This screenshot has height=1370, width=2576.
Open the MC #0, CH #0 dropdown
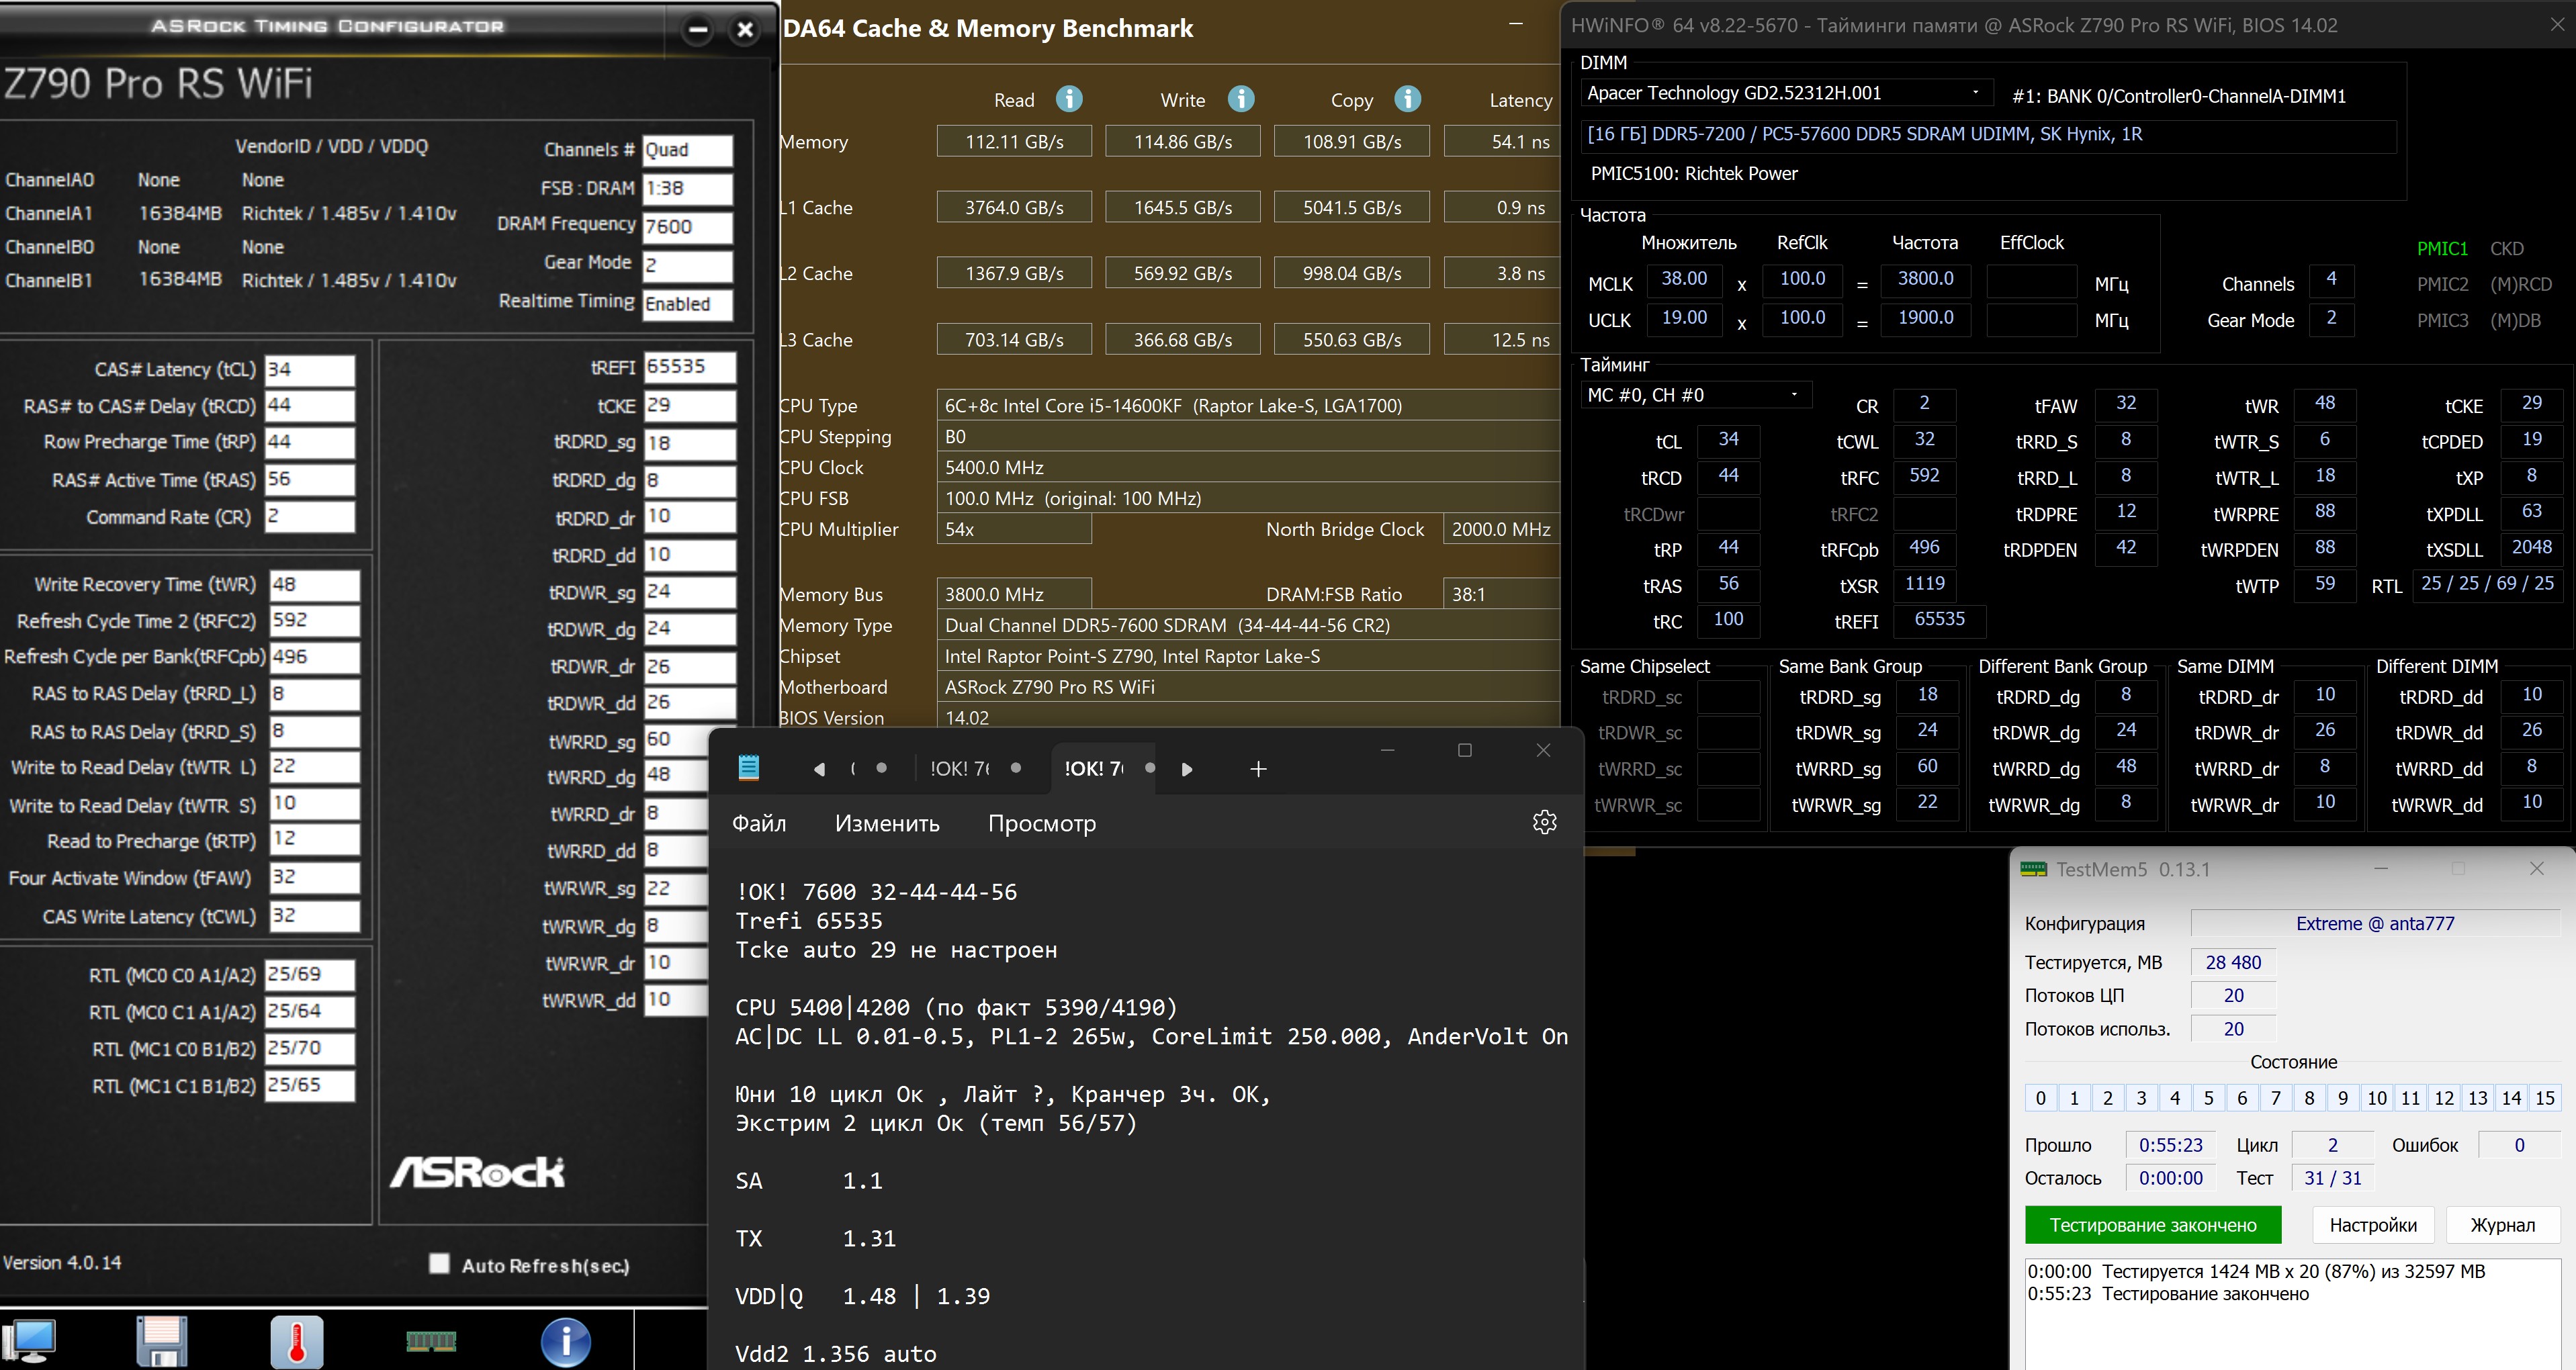click(1794, 394)
